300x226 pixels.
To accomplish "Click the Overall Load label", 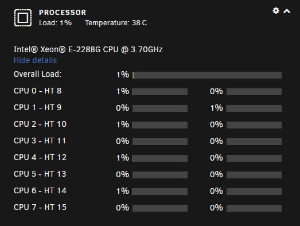I will [x=37, y=74].
